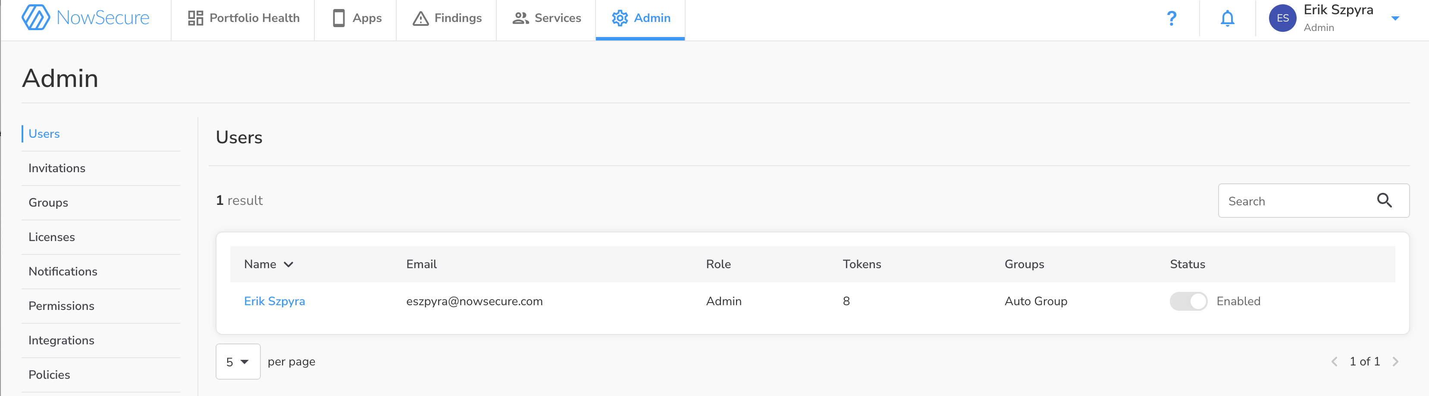The width and height of the screenshot is (1429, 396).
Task: Click the search magnifier icon
Action: [1384, 201]
